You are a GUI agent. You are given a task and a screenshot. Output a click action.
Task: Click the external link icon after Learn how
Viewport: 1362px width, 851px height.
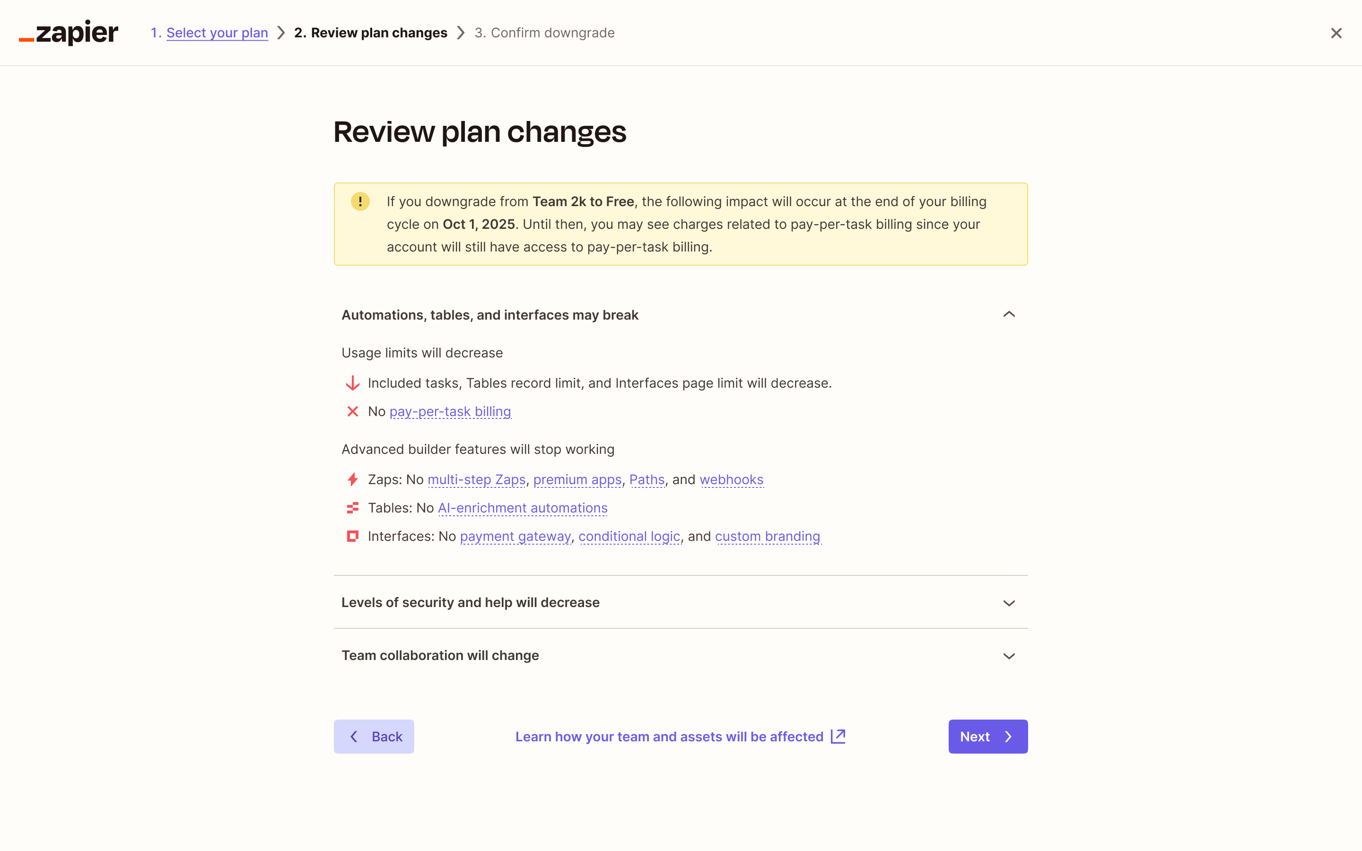click(838, 736)
